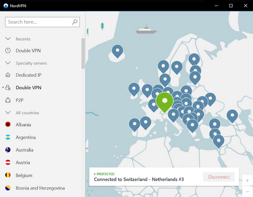Select the Ireland map pin
The width and height of the screenshot is (253, 197).
134,89
